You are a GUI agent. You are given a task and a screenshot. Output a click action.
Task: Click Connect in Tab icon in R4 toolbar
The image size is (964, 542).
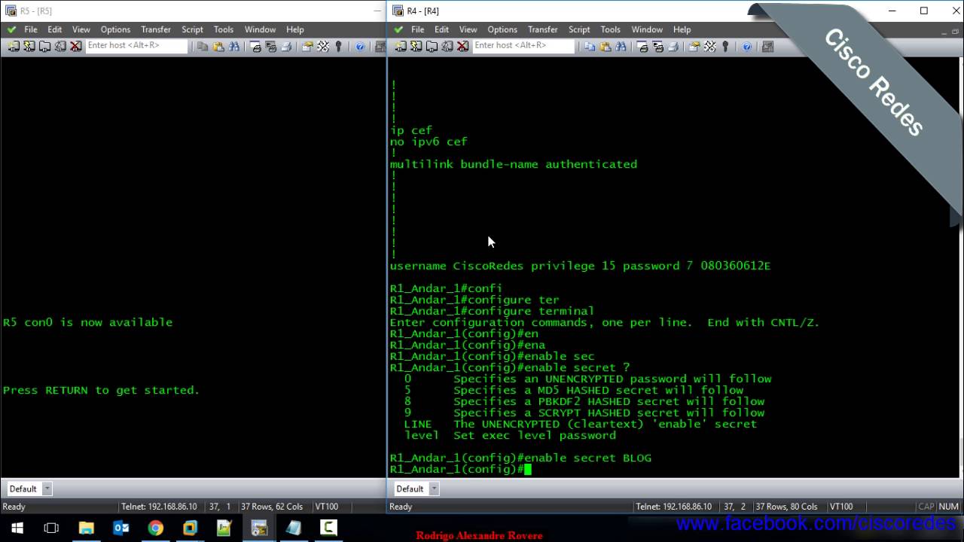432,46
